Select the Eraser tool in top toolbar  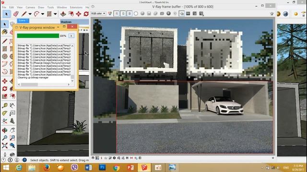point(16,14)
